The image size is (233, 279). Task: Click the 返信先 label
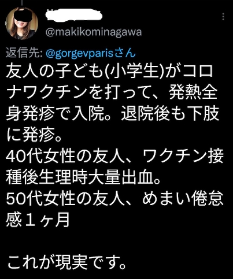24,53
